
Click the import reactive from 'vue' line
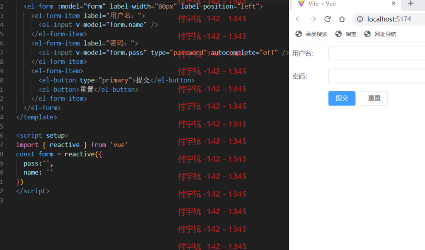(72, 145)
